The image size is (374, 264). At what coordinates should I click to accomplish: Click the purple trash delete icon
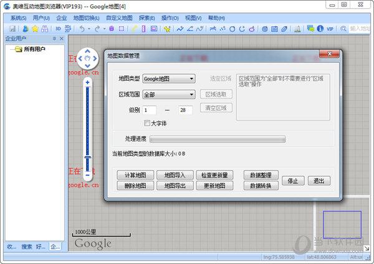point(112,29)
